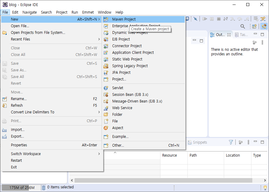Open Properties from the File menu

click(x=52, y=145)
